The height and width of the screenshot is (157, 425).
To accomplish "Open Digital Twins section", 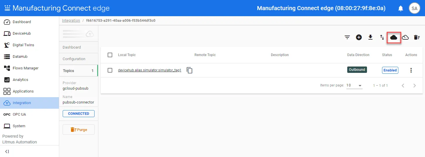I will point(29,45).
